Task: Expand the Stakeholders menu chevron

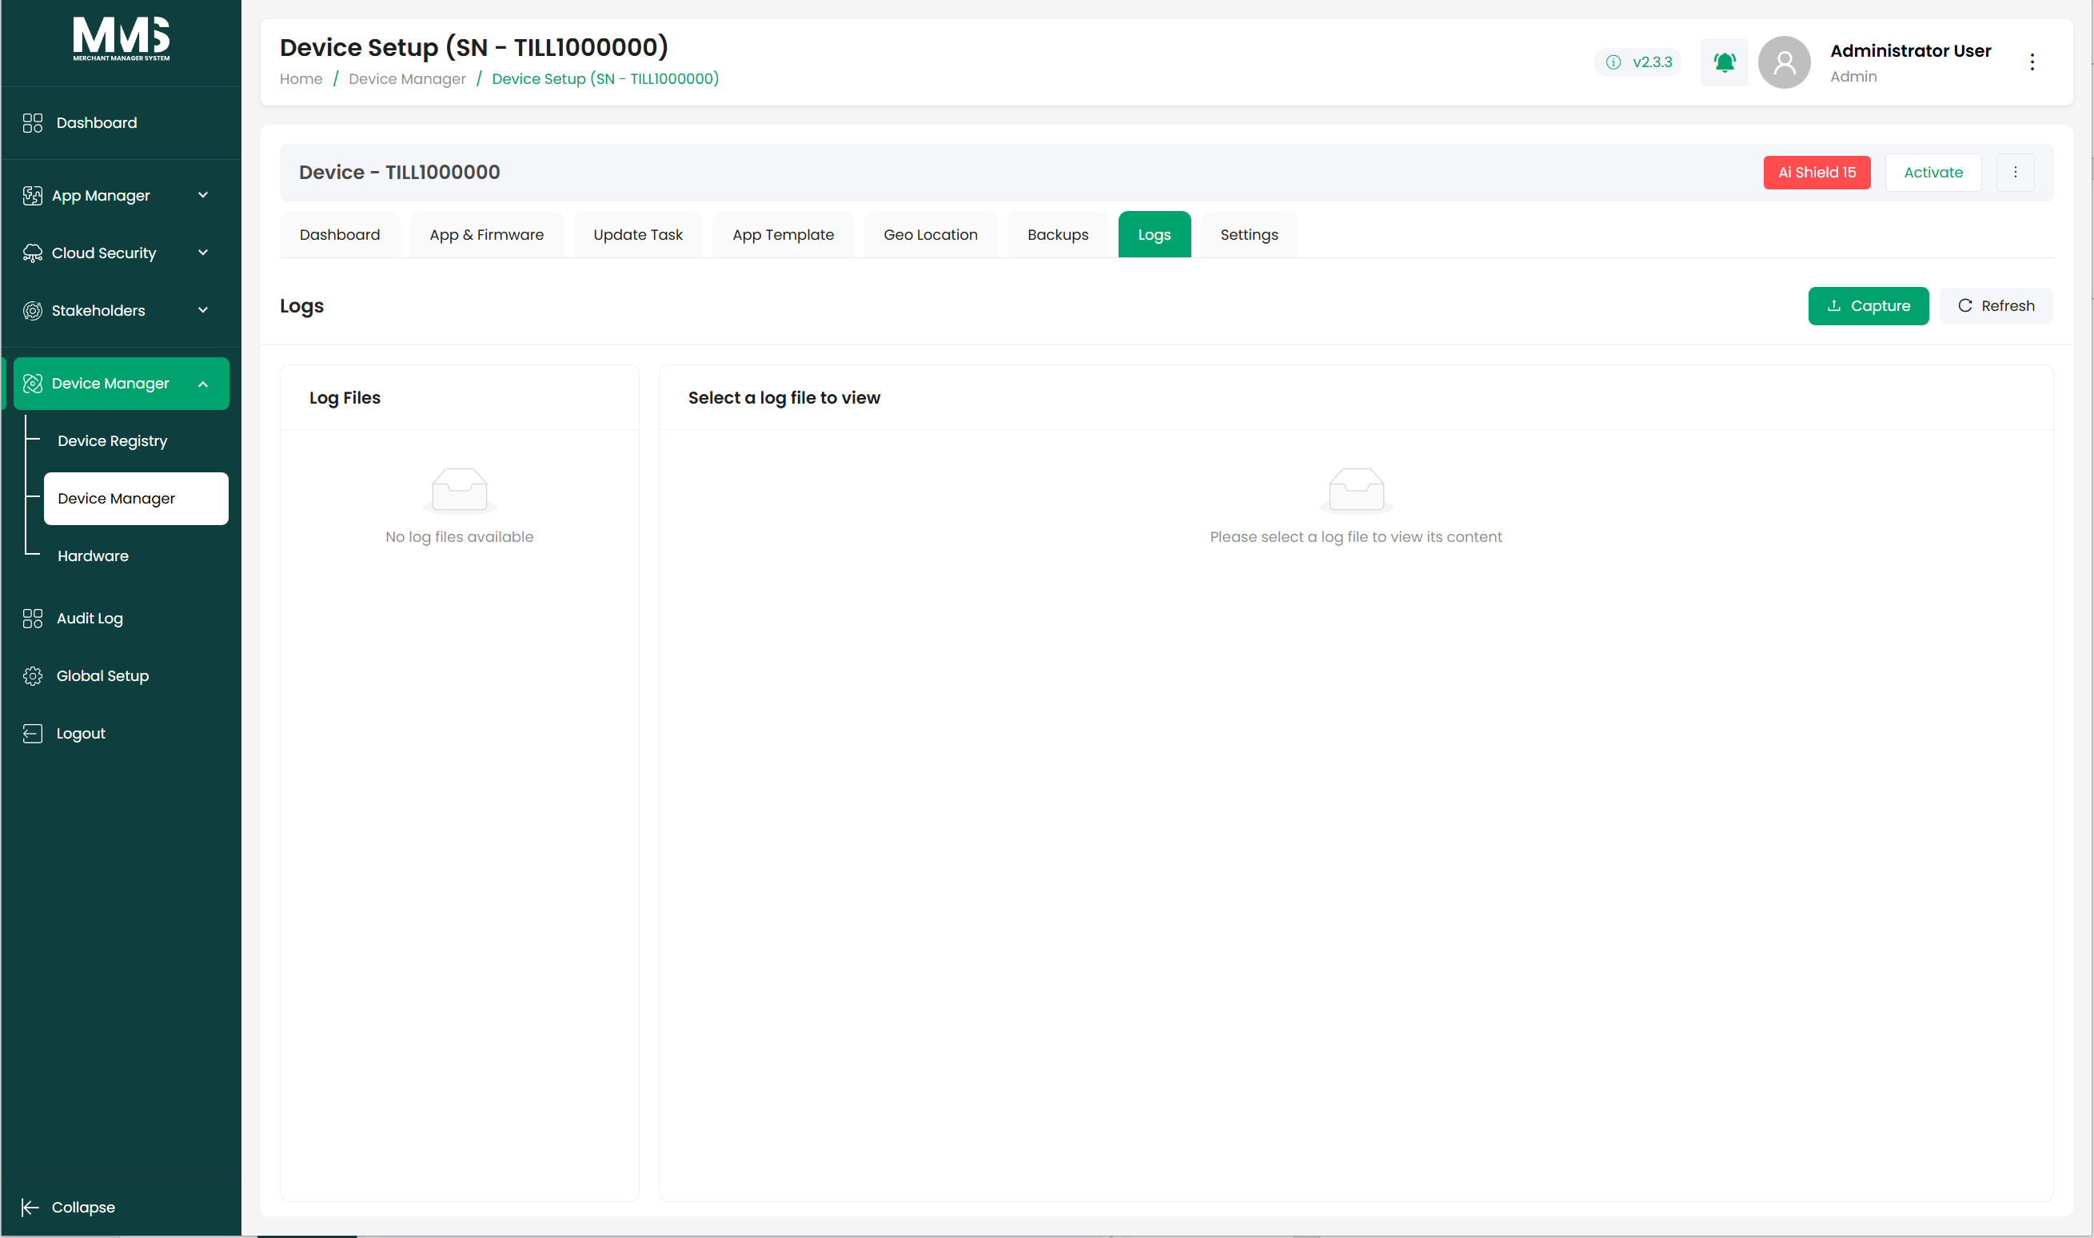Action: 203,310
